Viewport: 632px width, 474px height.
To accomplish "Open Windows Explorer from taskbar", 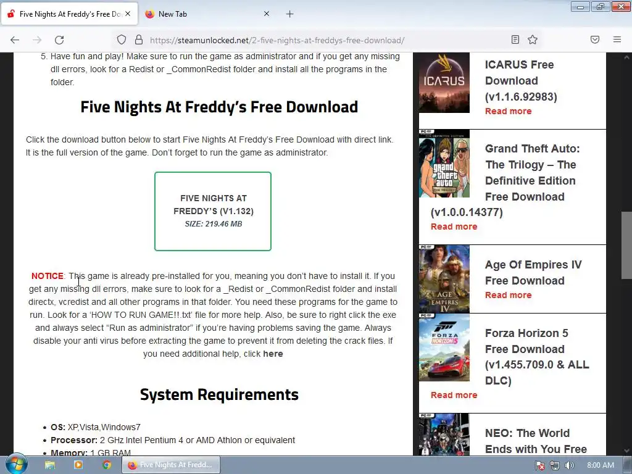I will click(49, 465).
